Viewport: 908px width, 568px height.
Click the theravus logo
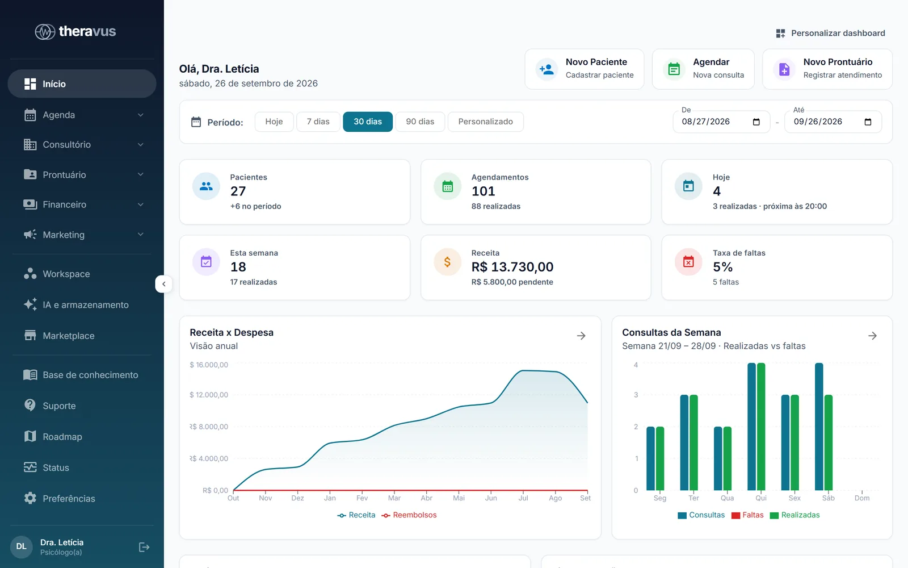(x=75, y=32)
